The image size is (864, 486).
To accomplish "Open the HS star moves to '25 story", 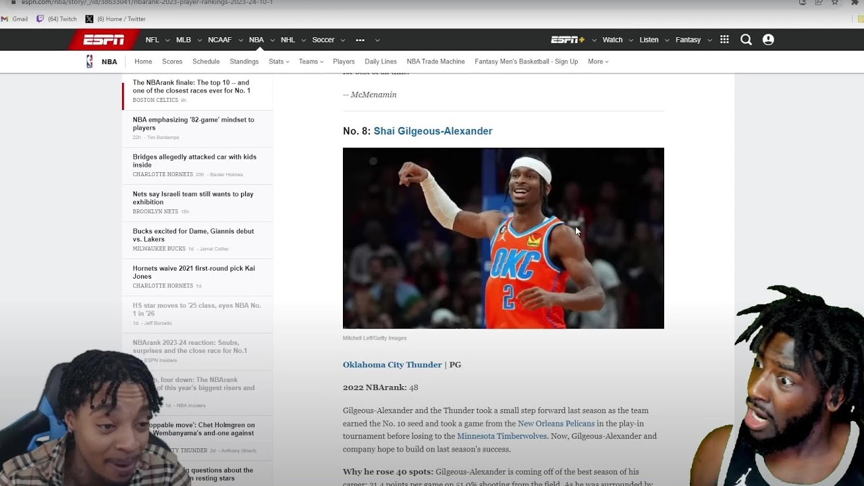I will point(197,309).
